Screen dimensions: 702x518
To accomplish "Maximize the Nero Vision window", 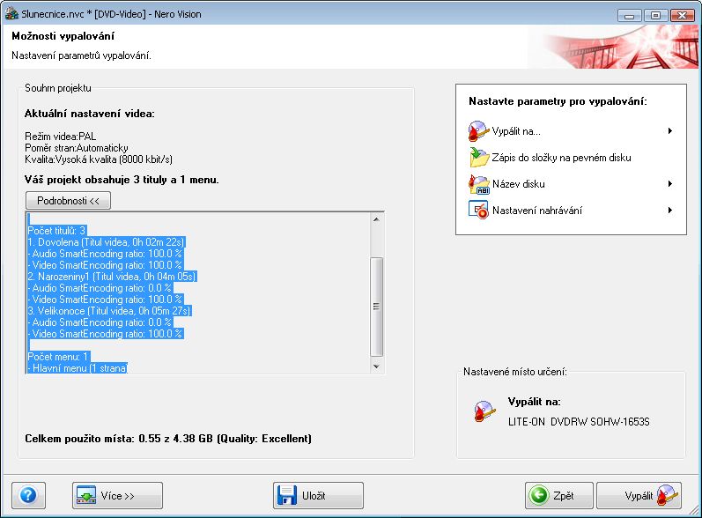I will tap(655, 16).
